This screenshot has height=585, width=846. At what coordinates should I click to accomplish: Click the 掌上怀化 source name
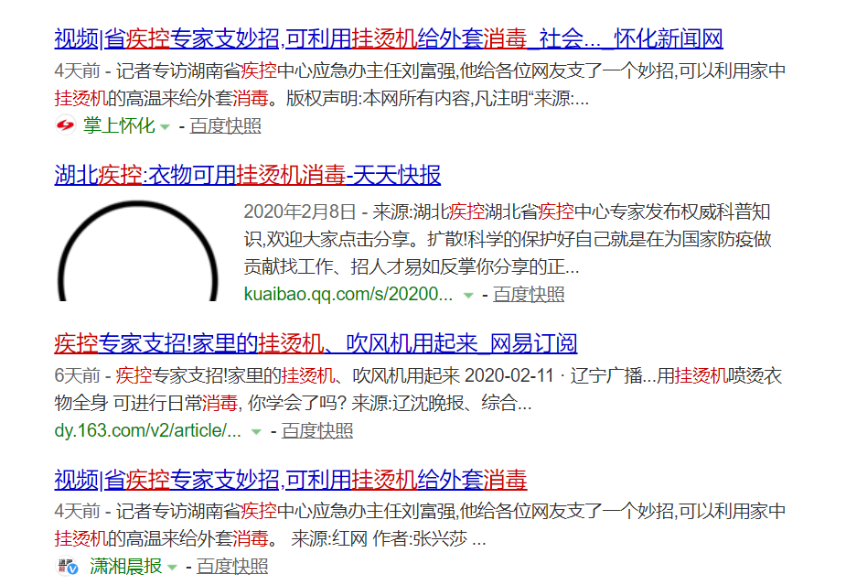pos(119,125)
